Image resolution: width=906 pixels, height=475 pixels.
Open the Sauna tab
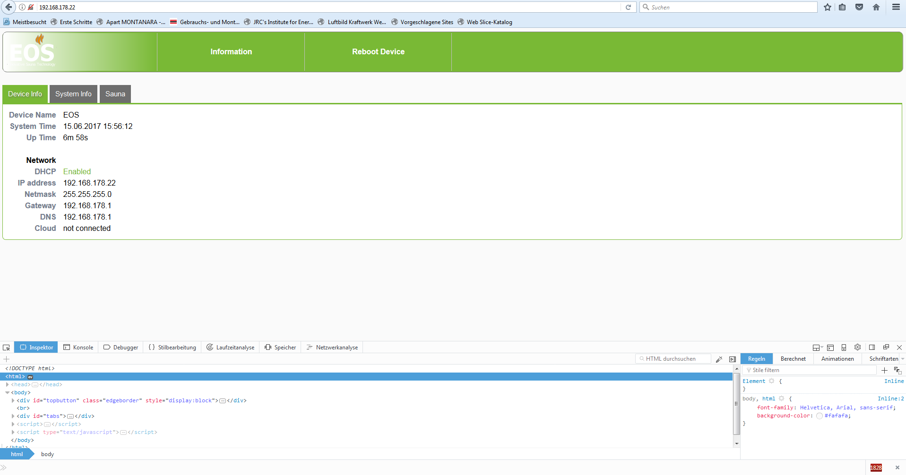tap(115, 94)
